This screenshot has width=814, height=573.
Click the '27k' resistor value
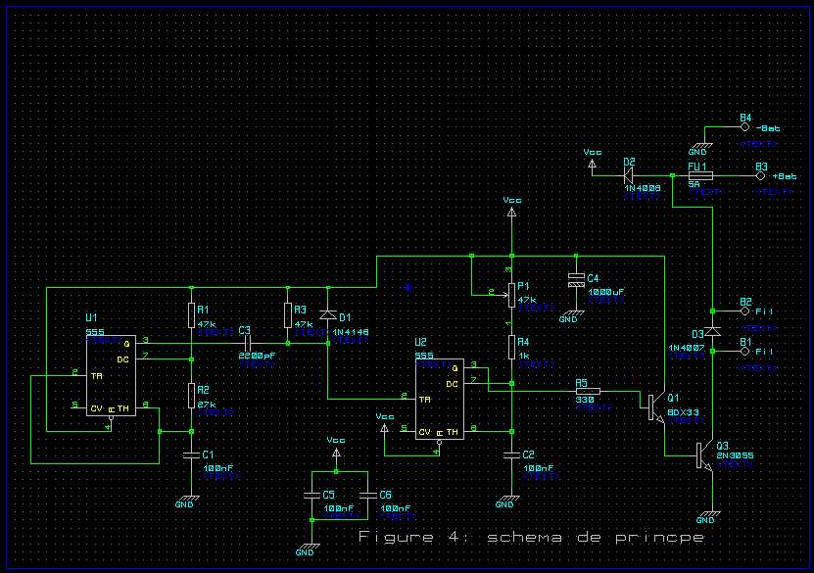(207, 405)
